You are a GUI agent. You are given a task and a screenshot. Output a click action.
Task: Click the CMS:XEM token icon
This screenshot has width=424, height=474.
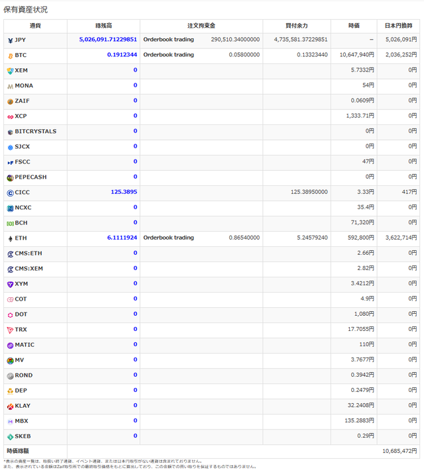(x=11, y=269)
